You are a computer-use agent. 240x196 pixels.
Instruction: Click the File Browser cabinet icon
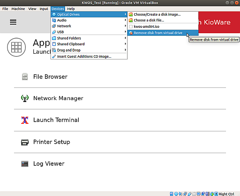(25, 76)
